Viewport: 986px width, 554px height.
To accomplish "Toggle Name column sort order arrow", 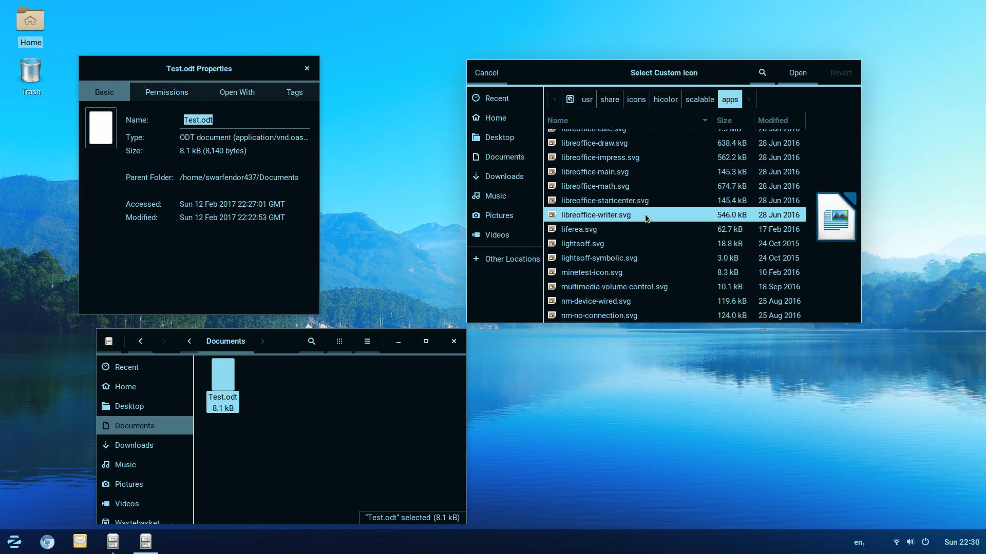I will 705,121.
